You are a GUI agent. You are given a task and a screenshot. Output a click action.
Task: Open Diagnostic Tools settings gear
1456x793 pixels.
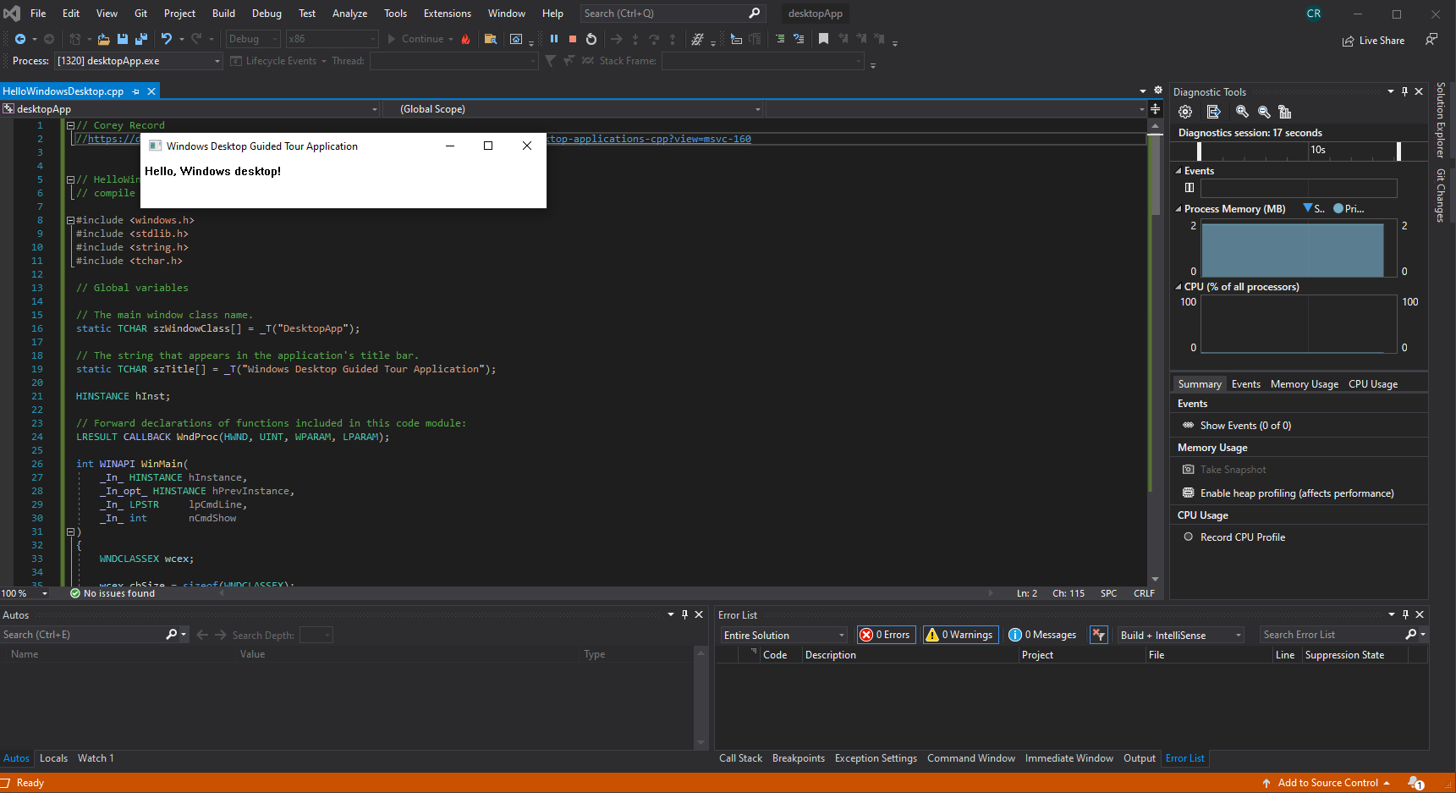pyautogui.click(x=1185, y=112)
